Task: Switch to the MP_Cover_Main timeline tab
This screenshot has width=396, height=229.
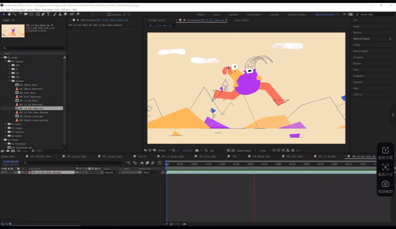Action: [x=208, y=156]
